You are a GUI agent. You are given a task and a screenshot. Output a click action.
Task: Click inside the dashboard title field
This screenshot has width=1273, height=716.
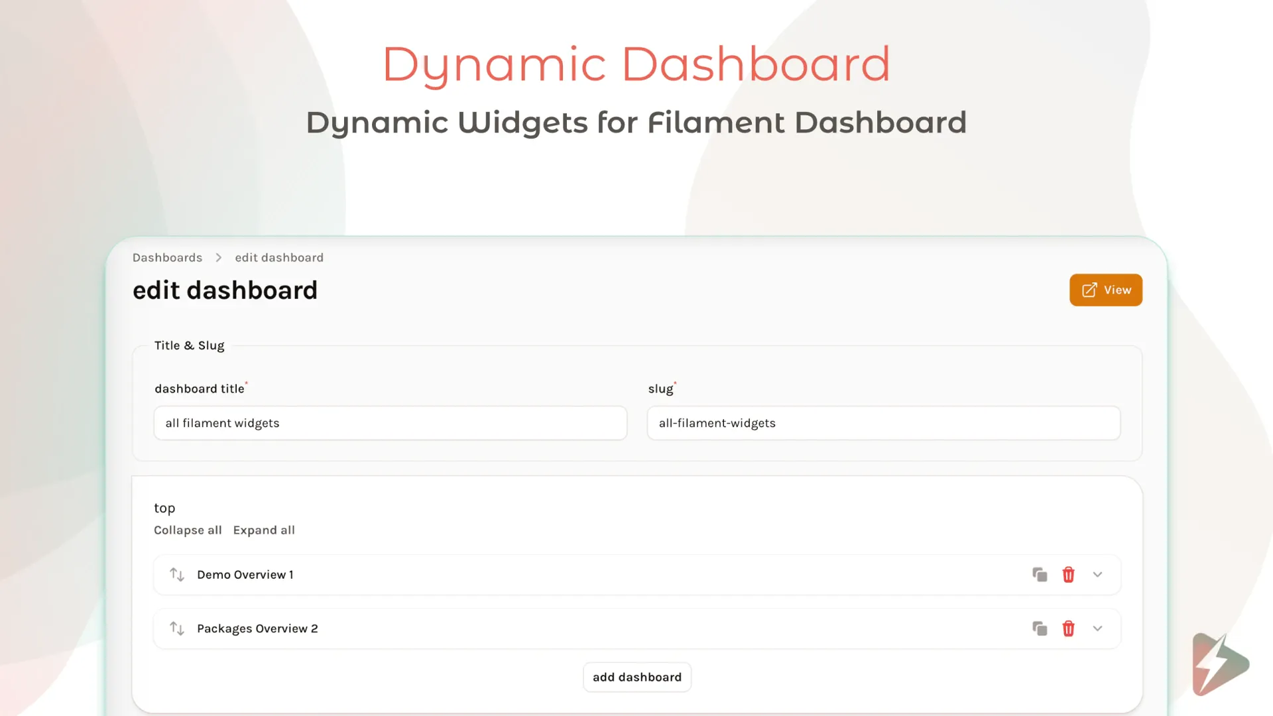pos(390,423)
